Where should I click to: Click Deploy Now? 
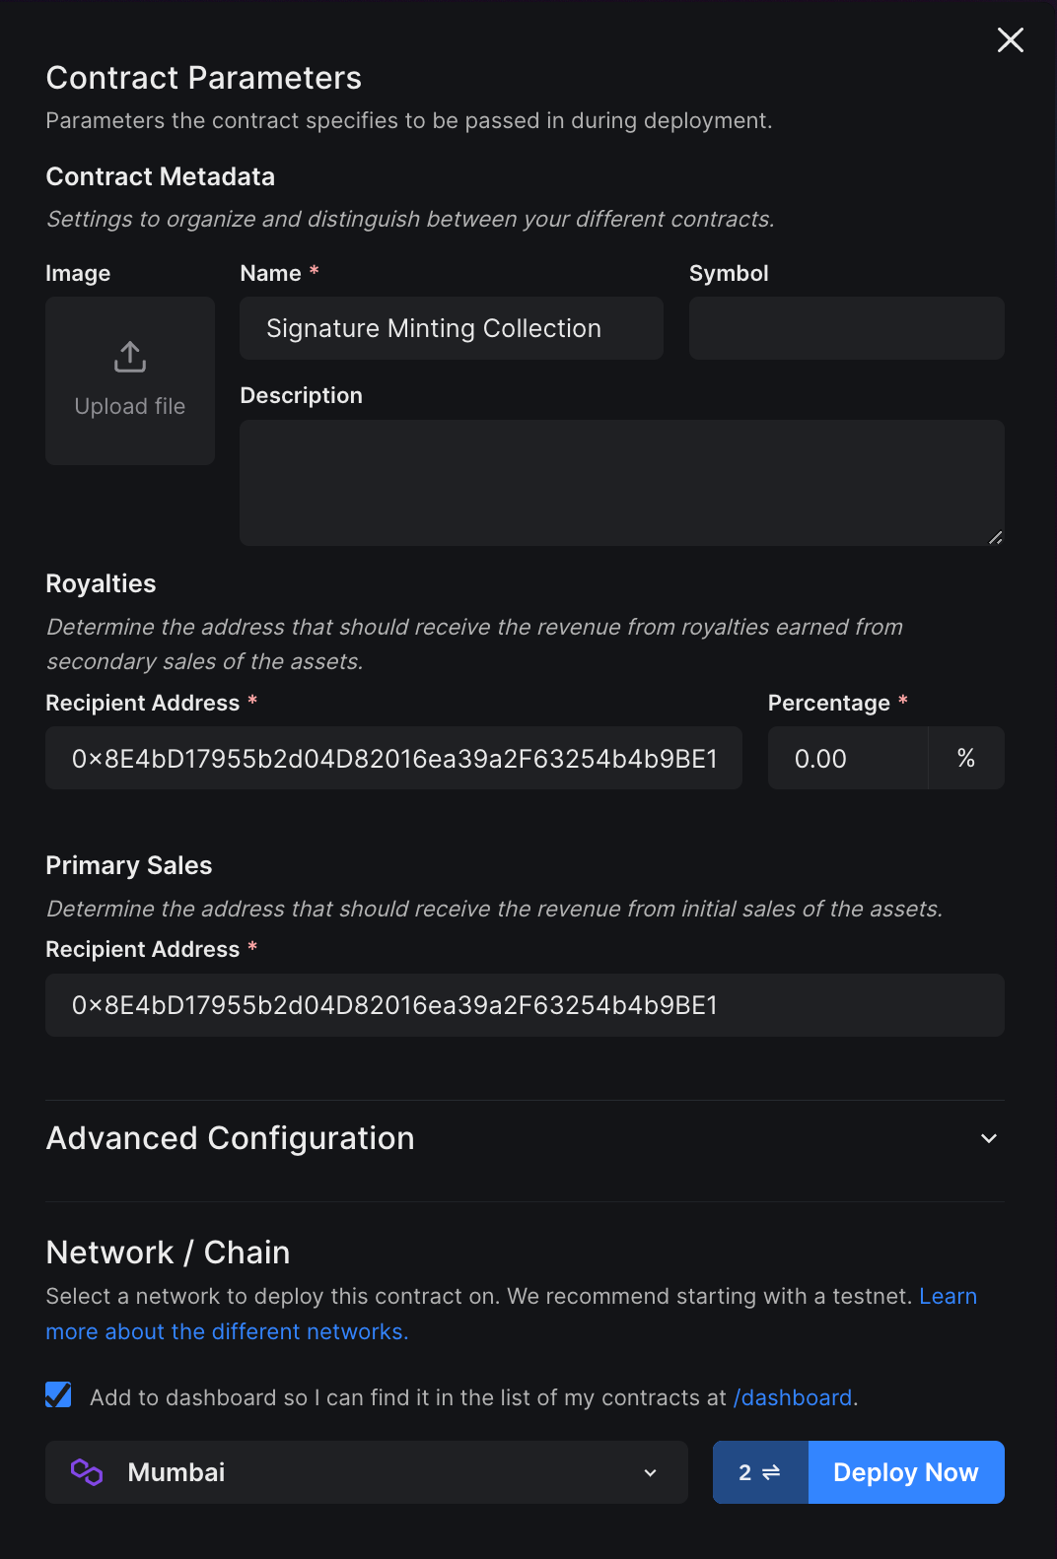tap(905, 1472)
